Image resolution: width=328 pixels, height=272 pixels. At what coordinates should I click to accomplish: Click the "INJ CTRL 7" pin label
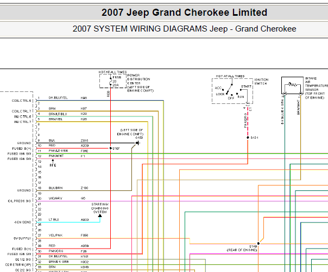[x=23, y=122]
